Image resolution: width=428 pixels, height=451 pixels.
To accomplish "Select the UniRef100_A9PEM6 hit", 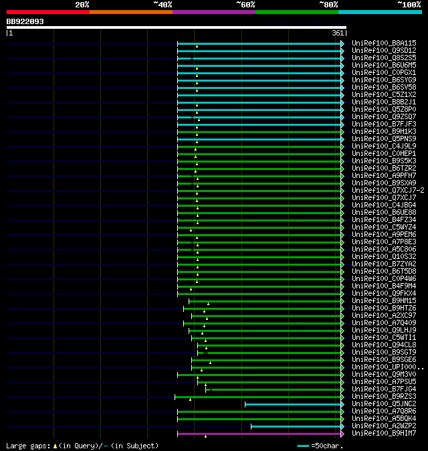I will [384, 235].
